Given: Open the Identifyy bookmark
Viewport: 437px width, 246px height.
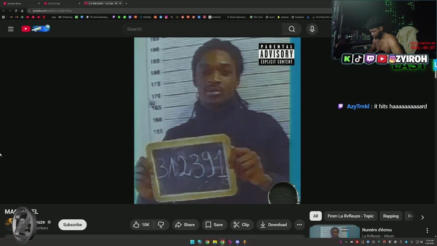Looking at the screenshot, I should (145, 17).
